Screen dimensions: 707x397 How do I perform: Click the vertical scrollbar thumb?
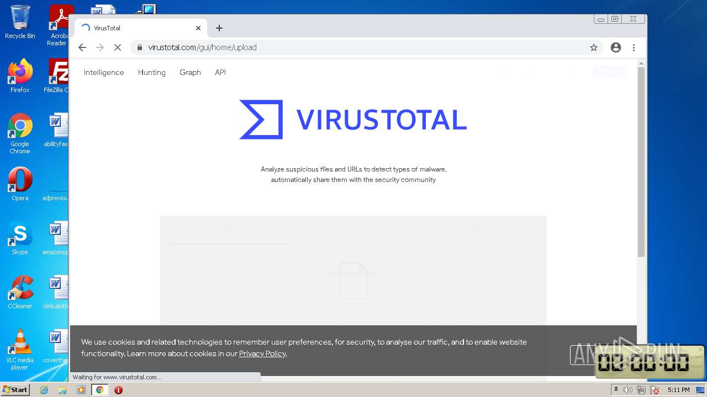[641, 162]
